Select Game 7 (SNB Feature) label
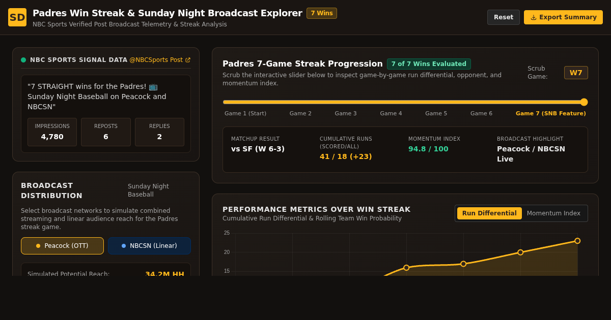Viewport: 611px width, 320px height. click(x=551, y=113)
